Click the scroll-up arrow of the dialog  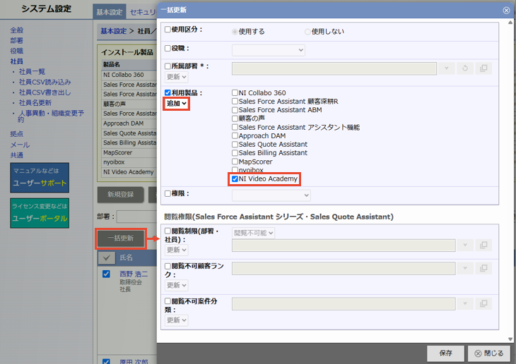point(510,23)
